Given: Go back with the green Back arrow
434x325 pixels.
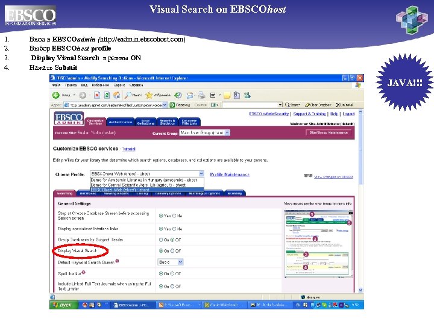Looking at the screenshot, I should [56, 95].
